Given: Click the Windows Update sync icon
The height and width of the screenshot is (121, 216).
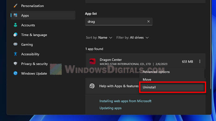Looking at the screenshot, I should tap(15, 73).
